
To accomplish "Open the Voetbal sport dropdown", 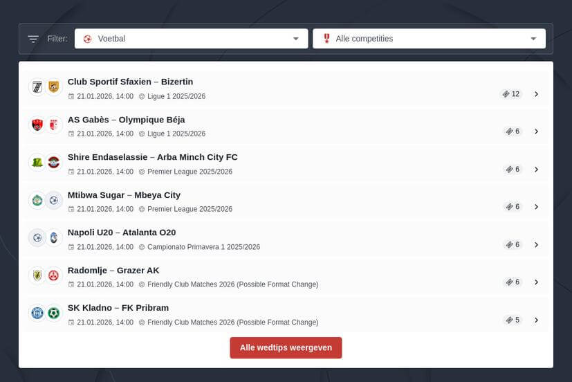I will click(x=191, y=39).
